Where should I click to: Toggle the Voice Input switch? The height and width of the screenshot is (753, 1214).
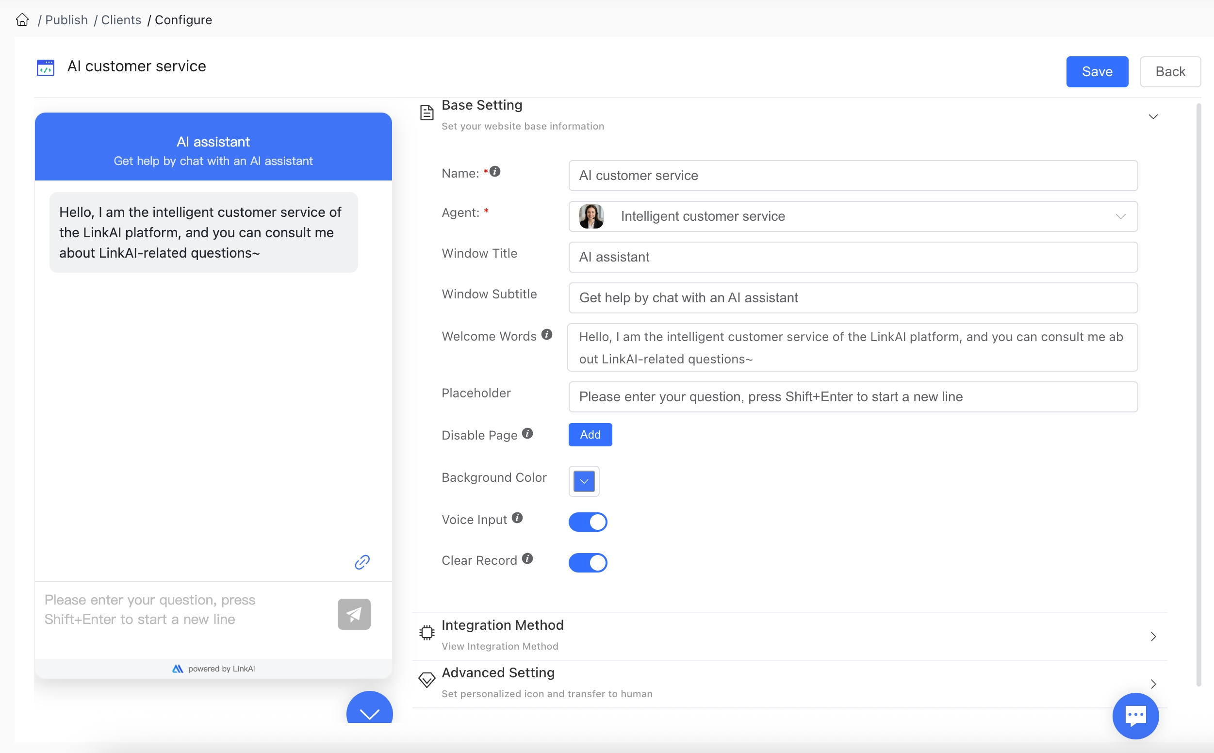[x=588, y=522]
